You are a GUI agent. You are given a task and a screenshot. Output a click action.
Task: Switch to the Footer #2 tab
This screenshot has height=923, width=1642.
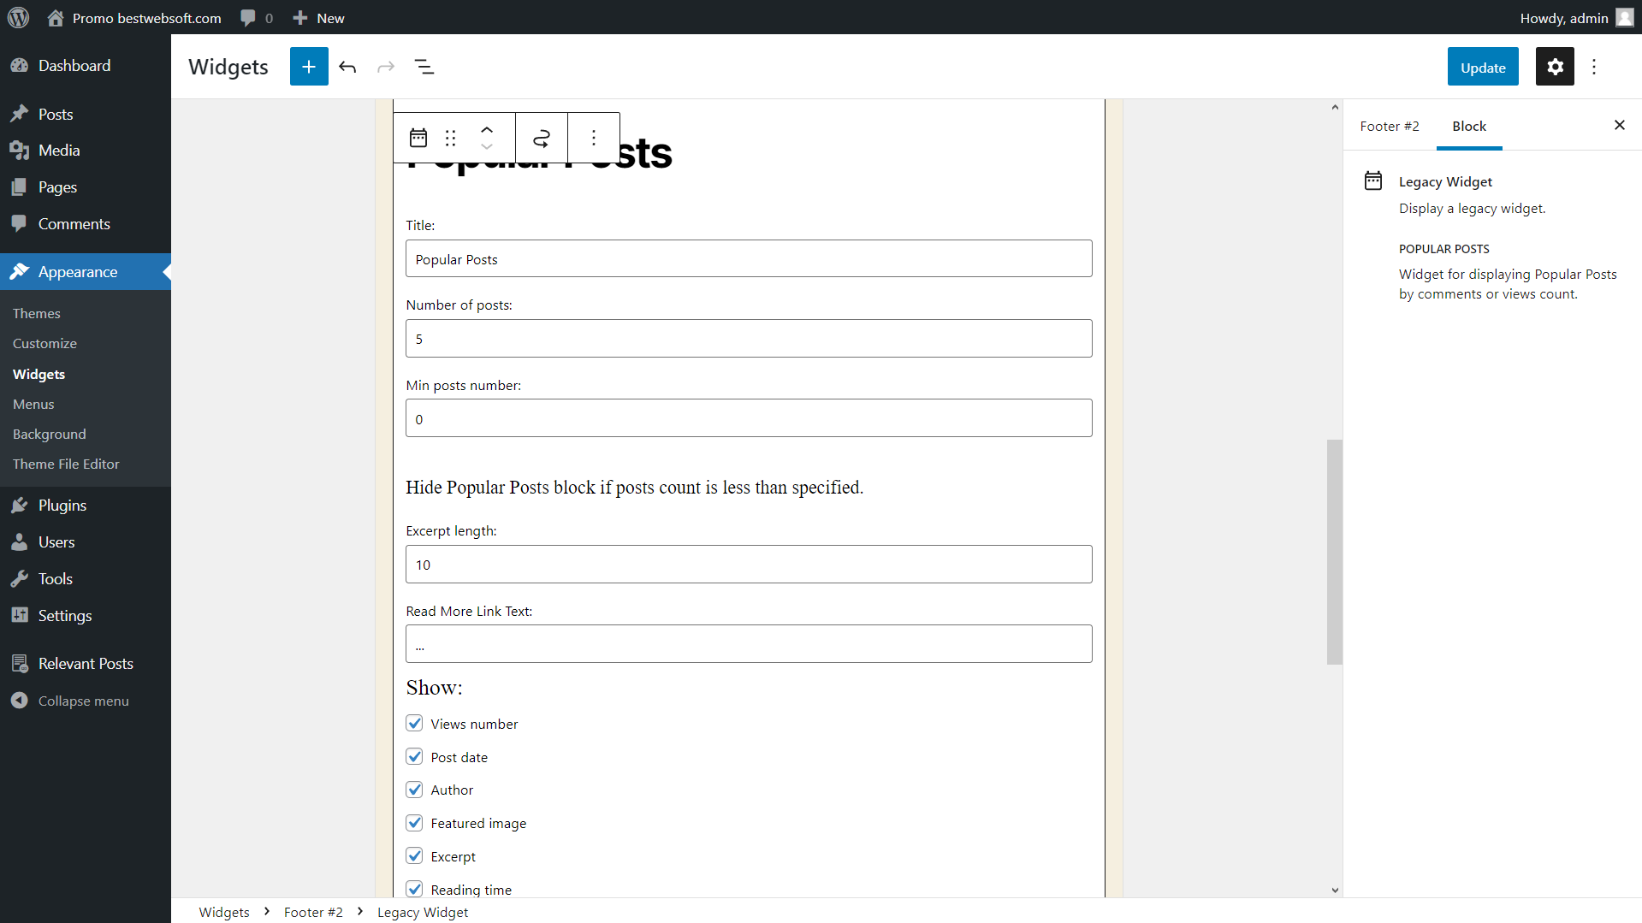click(1390, 126)
